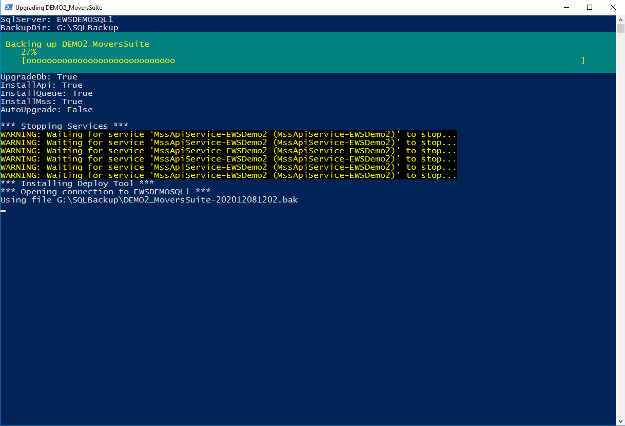Click the 'UpgradeDb: True' output line

pyautogui.click(x=39, y=77)
